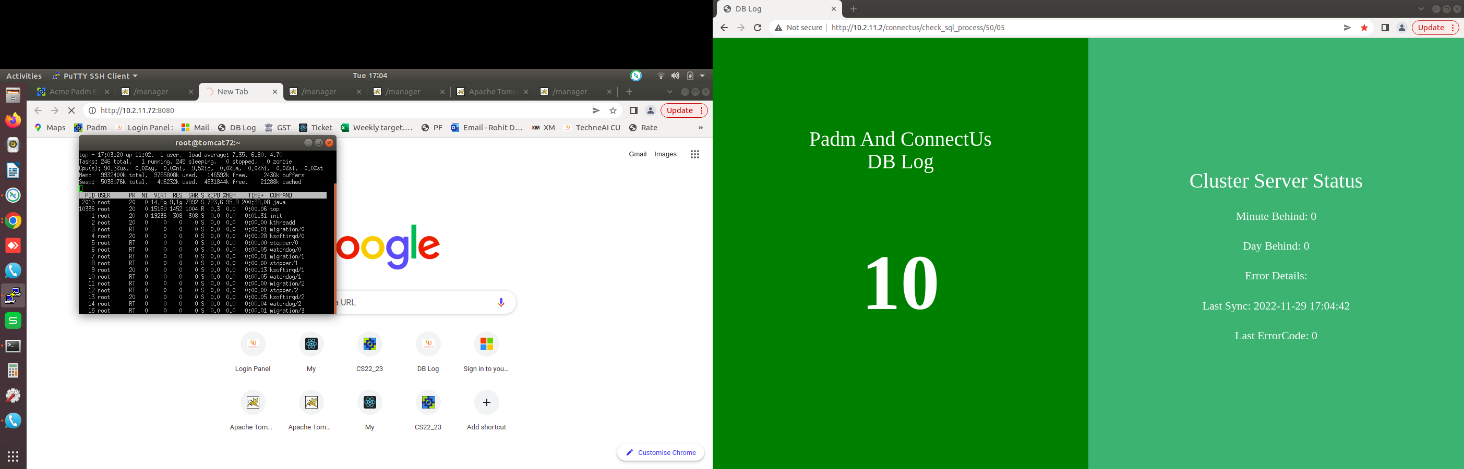Go back in DB Log window
1464x469 pixels.
click(x=724, y=27)
